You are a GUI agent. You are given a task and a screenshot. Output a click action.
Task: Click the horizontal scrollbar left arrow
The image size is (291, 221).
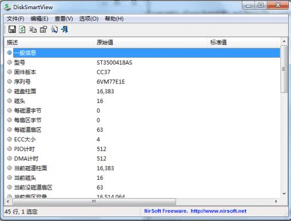pyautogui.click(x=8, y=202)
